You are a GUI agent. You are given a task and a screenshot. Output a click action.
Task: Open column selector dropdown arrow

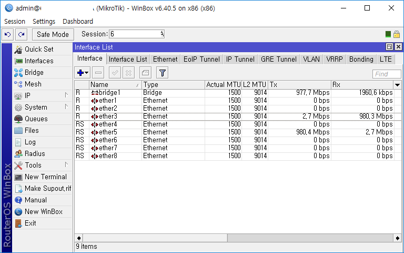click(x=397, y=85)
